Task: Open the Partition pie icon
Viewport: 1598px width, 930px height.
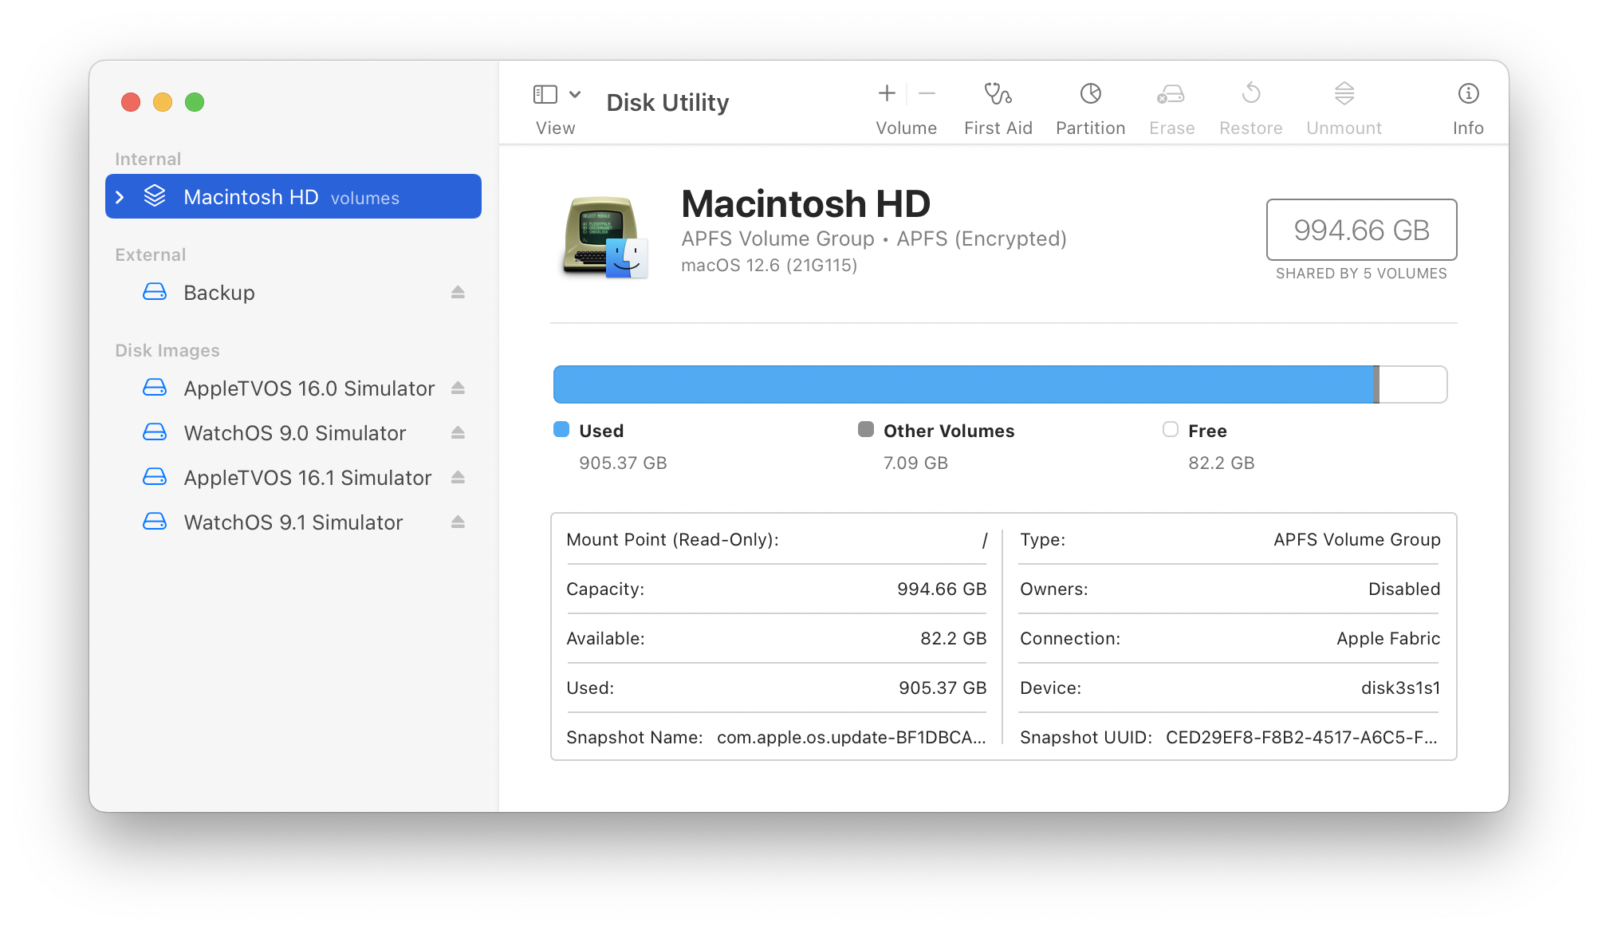Action: pyautogui.click(x=1091, y=93)
